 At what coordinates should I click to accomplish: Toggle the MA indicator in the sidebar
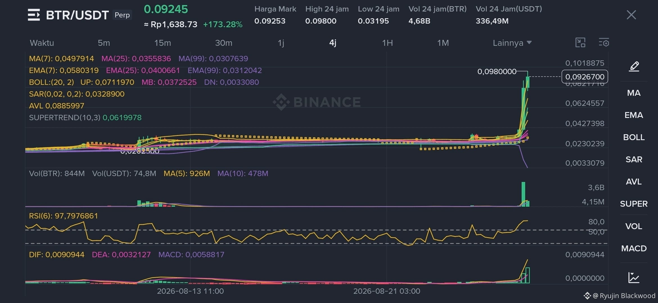634,93
